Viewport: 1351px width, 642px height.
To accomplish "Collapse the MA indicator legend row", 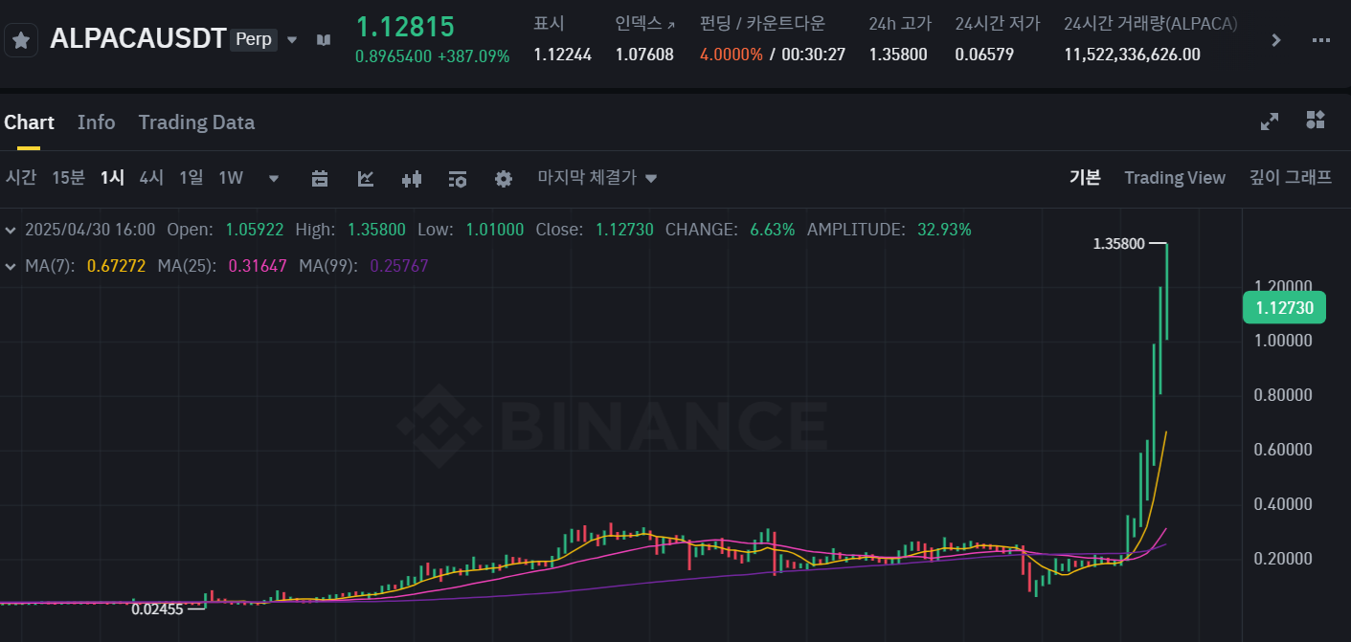I will (11, 266).
